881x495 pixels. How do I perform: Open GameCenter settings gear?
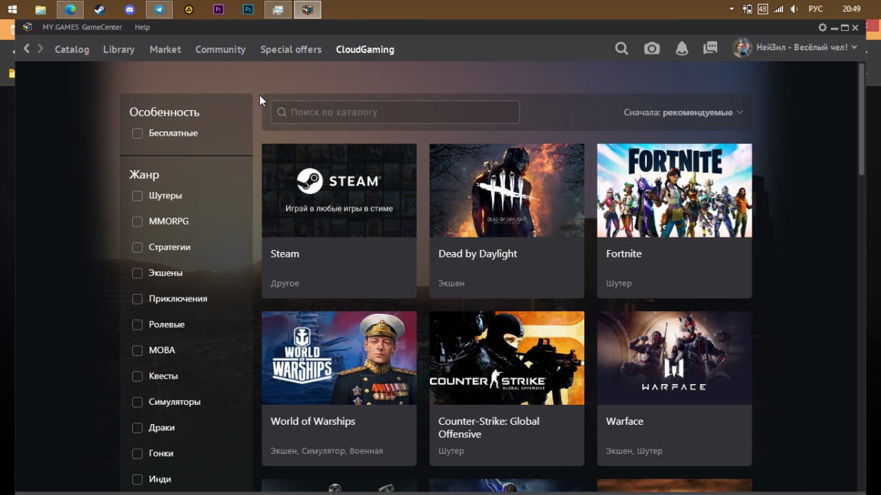coord(822,28)
